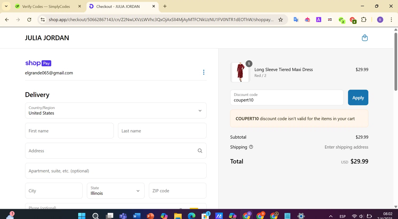Open Windows taskbar search
This screenshot has height=219, width=398.
coord(96,216)
